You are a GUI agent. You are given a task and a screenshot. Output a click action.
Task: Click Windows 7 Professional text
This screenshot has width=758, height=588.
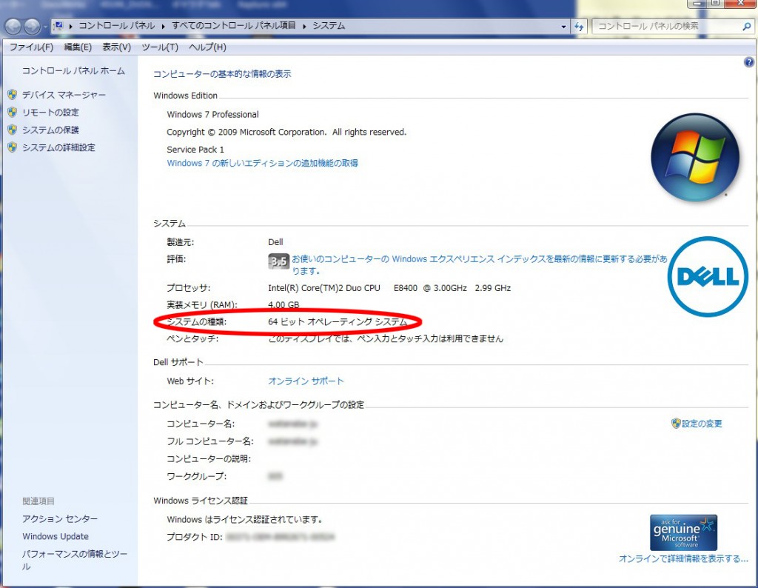coord(212,115)
